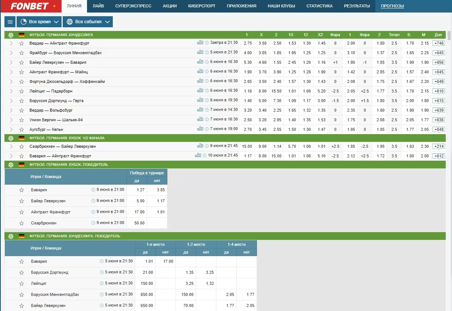Open the hamburger menu button
The width and height of the screenshot is (452, 311).
[10, 22]
